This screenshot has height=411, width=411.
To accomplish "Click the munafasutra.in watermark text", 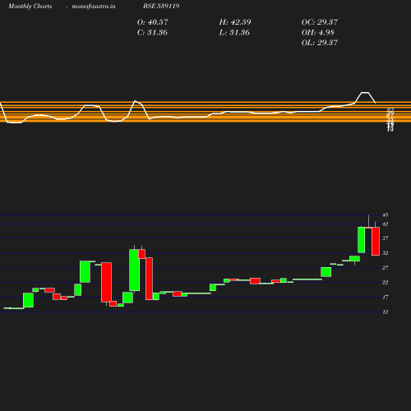I will [x=94, y=6].
